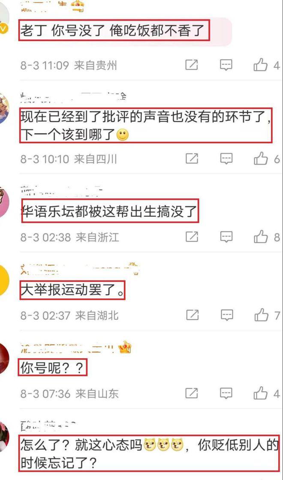
Task: Reply to the 8-3 11:09 Guizhou comment
Action: (x=226, y=65)
